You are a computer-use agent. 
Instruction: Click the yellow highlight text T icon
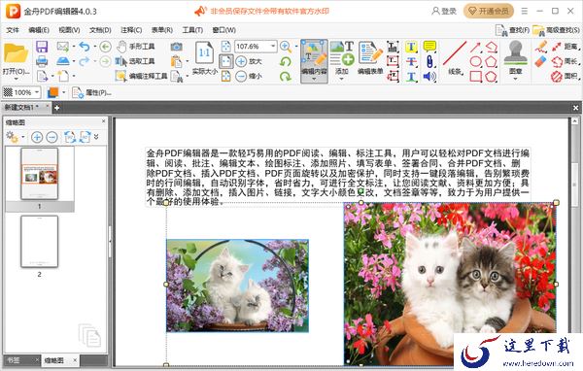pos(411,47)
